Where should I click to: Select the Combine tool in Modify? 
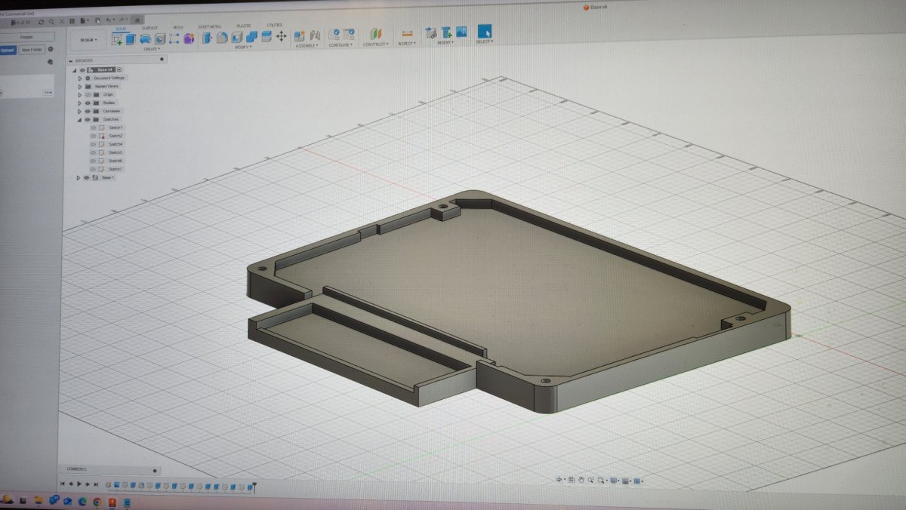(x=251, y=36)
